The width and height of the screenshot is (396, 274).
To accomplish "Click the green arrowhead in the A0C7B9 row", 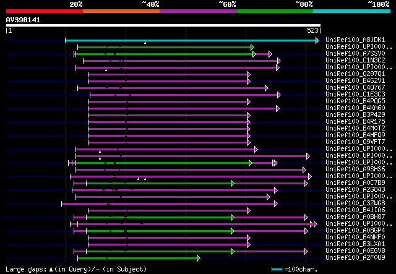I will coord(233,184).
